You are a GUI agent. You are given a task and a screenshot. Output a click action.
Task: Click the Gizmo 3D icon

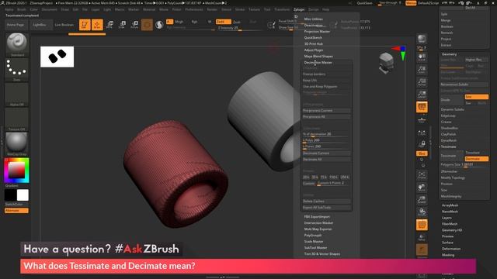click(147, 25)
